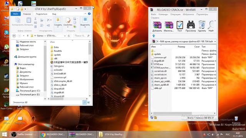The width and height of the screenshot is (246, 138).
Task: Click the Windows Start button
Action: click(x=4, y=135)
